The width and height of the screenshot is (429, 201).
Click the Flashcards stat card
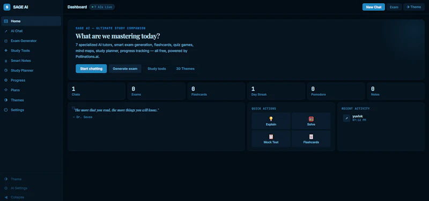216,91
